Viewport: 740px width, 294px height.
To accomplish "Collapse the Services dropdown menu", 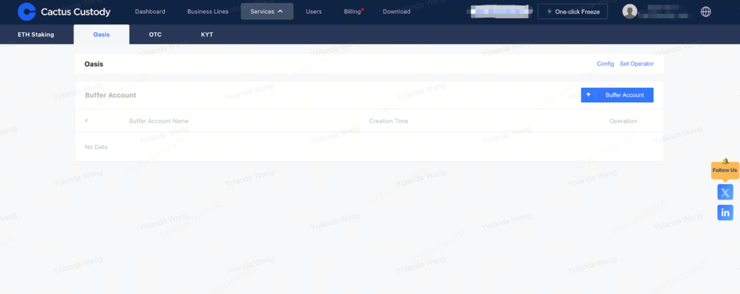I will point(267,11).
